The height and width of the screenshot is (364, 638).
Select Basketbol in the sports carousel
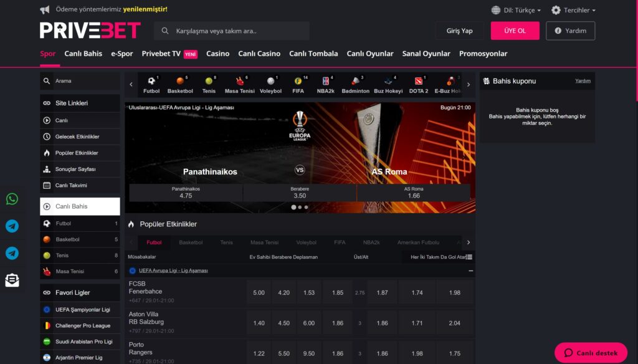[180, 85]
